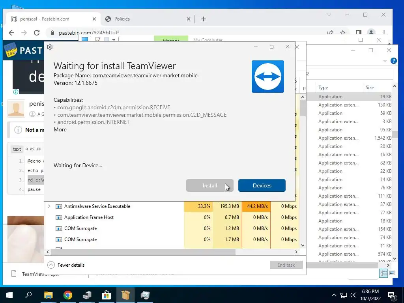This screenshot has height=303, width=404.
Task: Open Microsoft Store from taskbar
Action: (x=106, y=295)
